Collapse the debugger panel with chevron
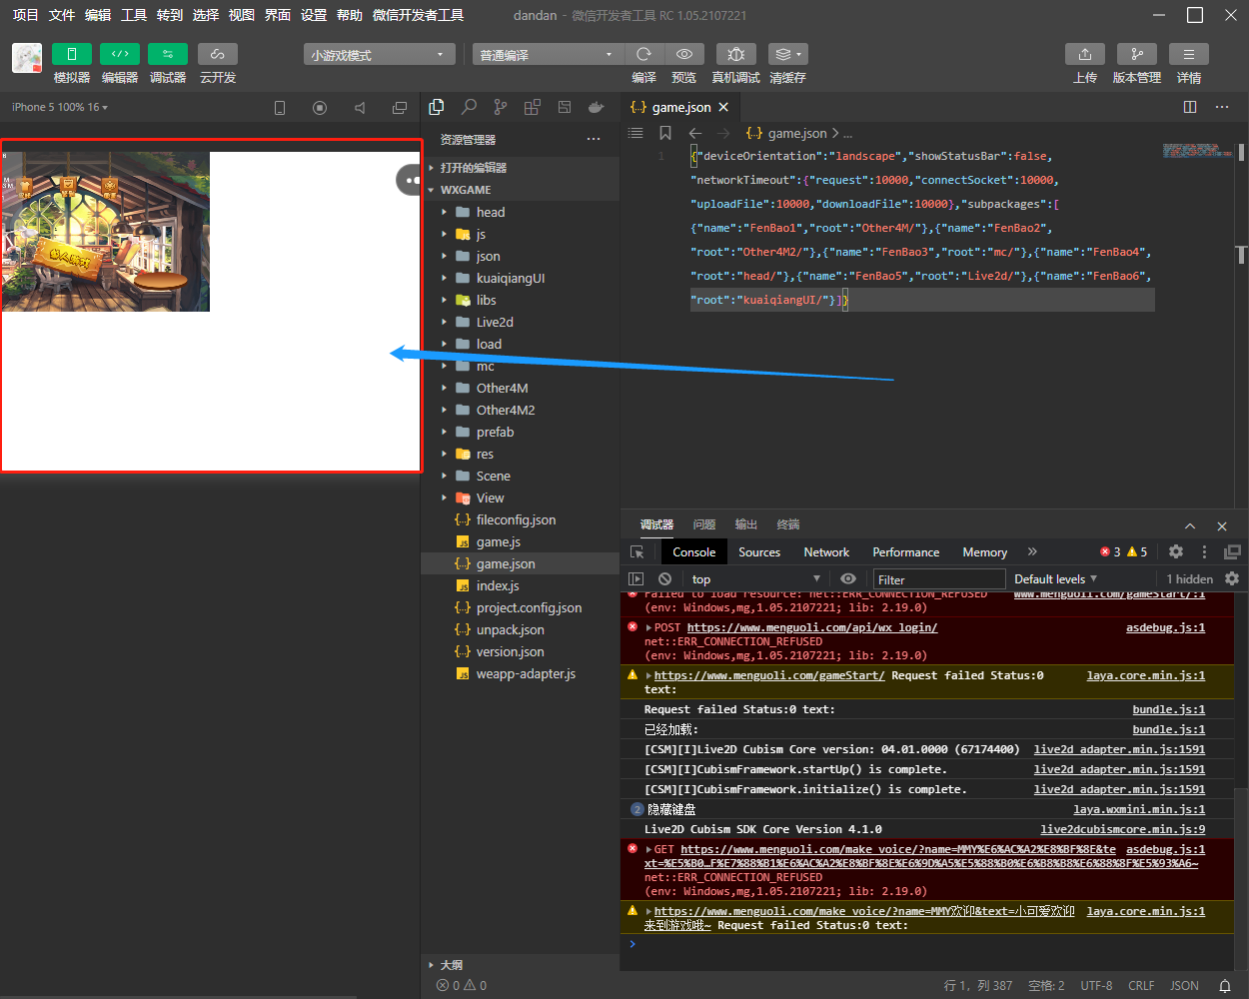This screenshot has height=999, width=1249. coord(1190,525)
